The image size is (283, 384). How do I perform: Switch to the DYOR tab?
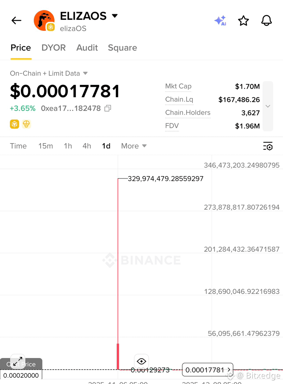[x=54, y=48]
